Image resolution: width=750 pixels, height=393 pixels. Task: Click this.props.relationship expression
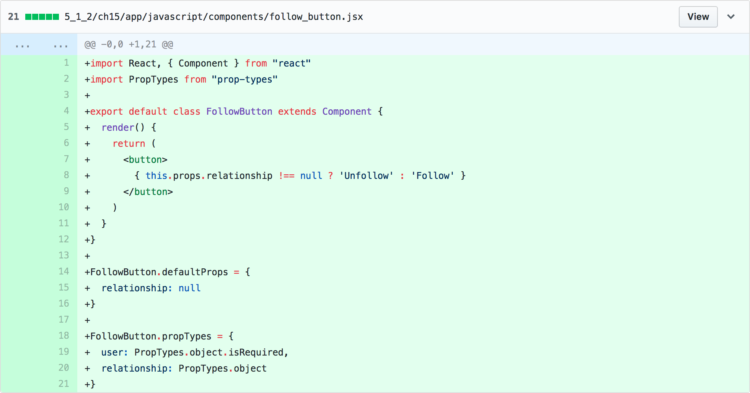(x=209, y=175)
